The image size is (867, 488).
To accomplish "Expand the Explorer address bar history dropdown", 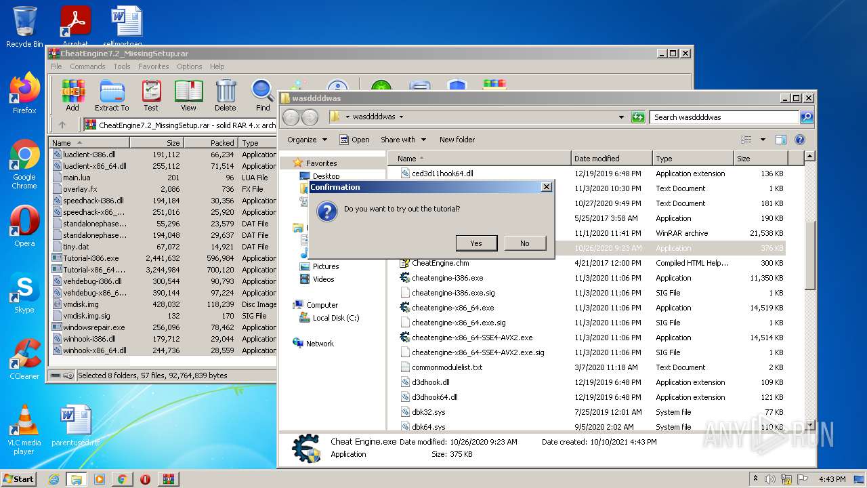I will (x=621, y=117).
